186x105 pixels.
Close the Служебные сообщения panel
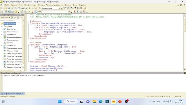coord(185,73)
